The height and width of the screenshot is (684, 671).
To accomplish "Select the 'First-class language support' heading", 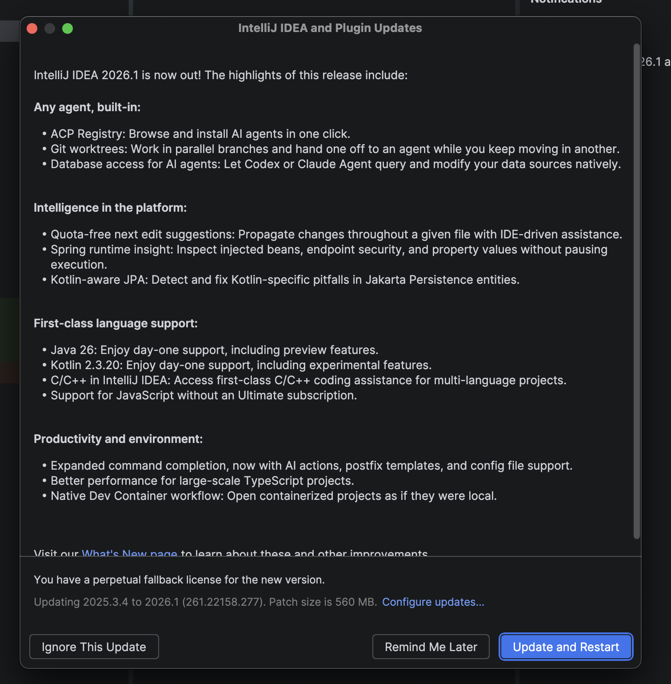I will point(116,323).
